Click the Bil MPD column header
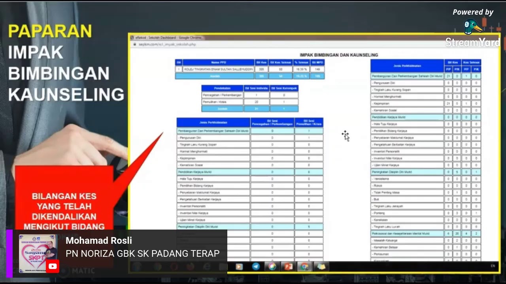The image size is (506, 284). (317, 62)
